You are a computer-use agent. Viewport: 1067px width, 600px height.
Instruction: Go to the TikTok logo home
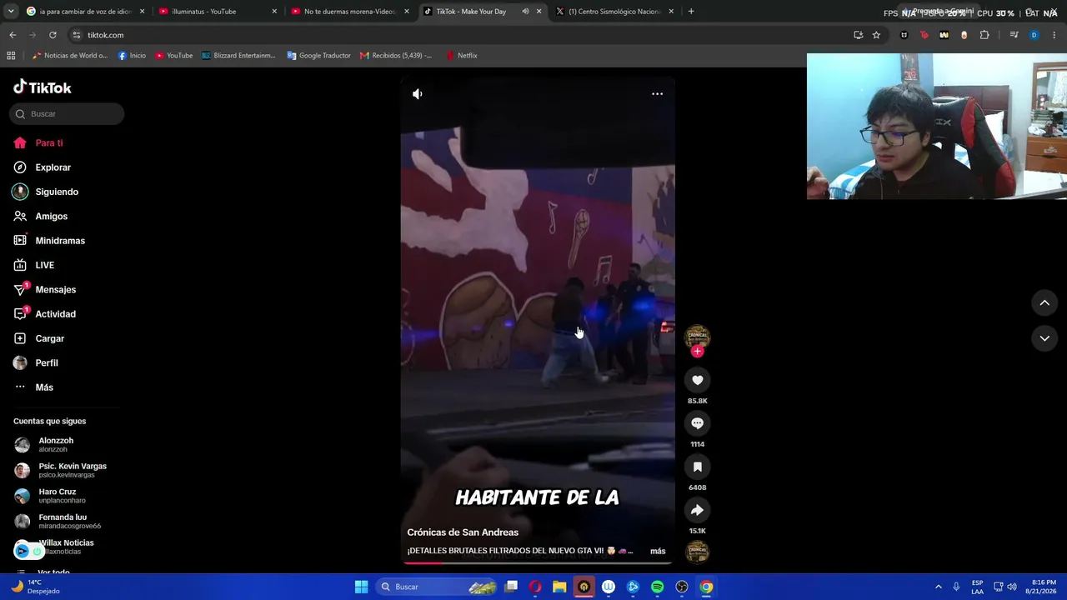click(43, 87)
